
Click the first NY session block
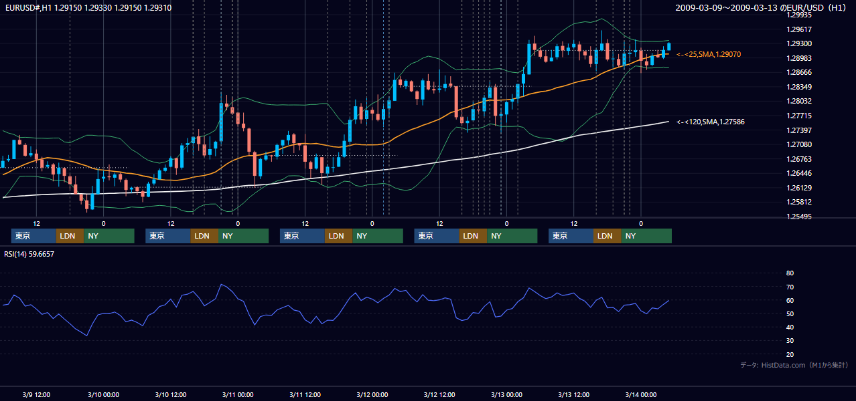109,236
